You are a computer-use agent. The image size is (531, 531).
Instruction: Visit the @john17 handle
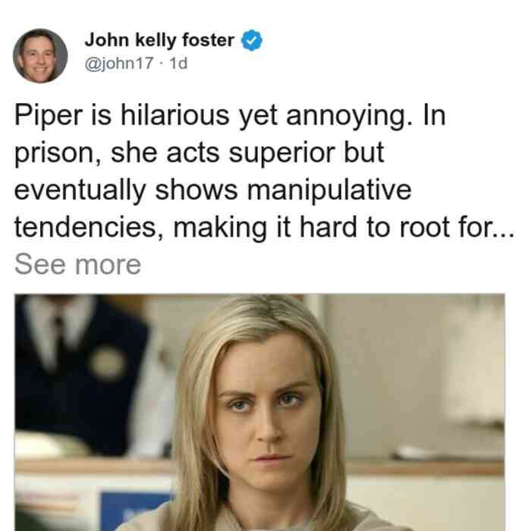[x=119, y=63]
